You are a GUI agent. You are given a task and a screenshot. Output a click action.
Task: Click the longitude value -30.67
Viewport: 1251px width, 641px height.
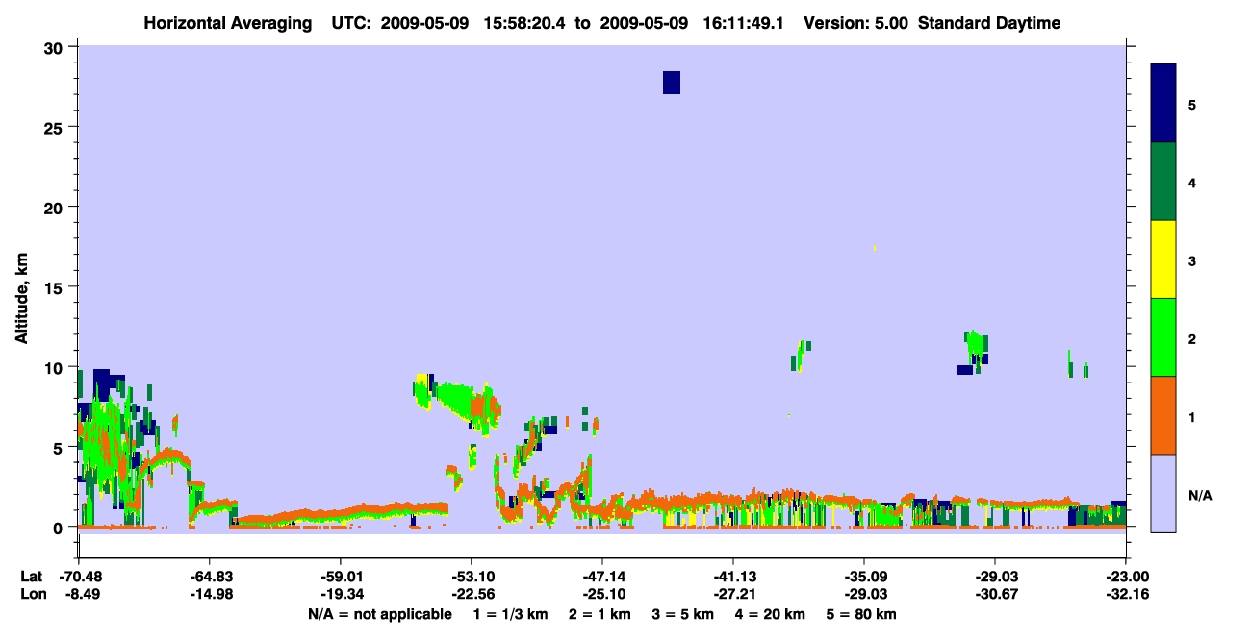coord(994,595)
